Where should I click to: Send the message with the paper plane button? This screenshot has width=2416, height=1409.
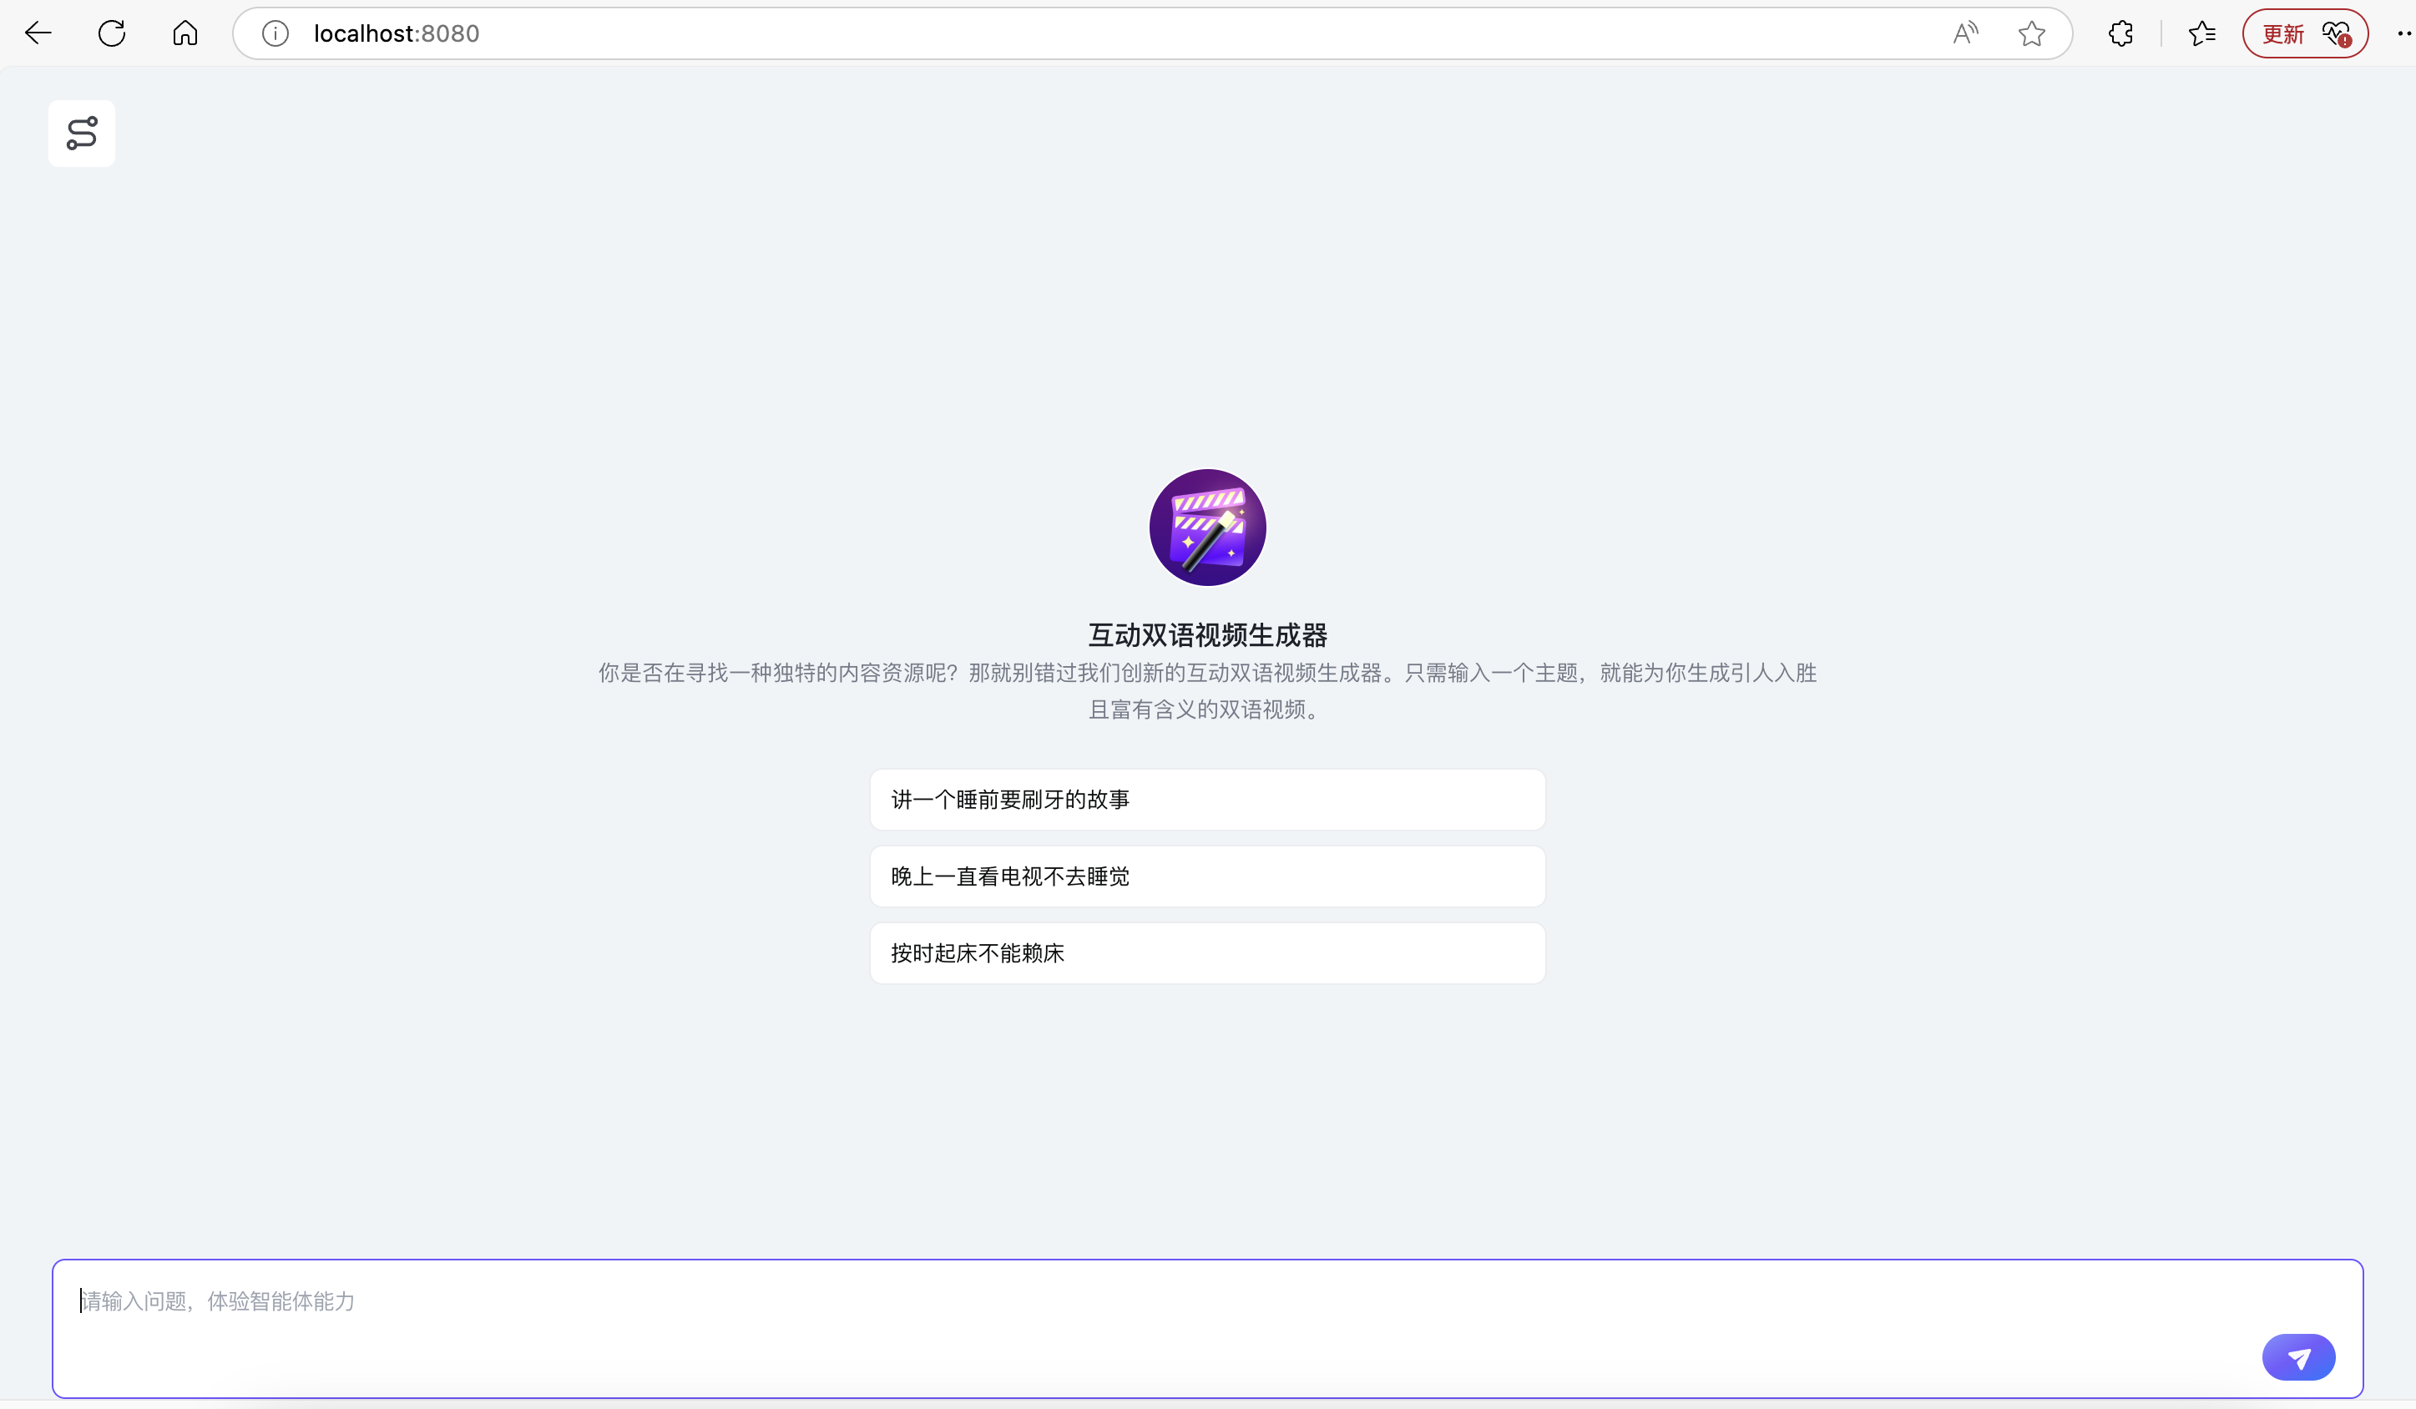2298,1356
